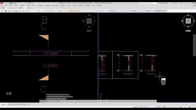Viewport: 196px width, 110px height.
Task: Click the WCS dropdown below right ViewCube
Action: pos(188,31)
